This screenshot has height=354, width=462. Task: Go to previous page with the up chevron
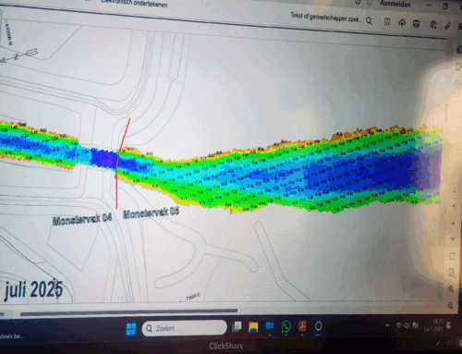point(453,223)
